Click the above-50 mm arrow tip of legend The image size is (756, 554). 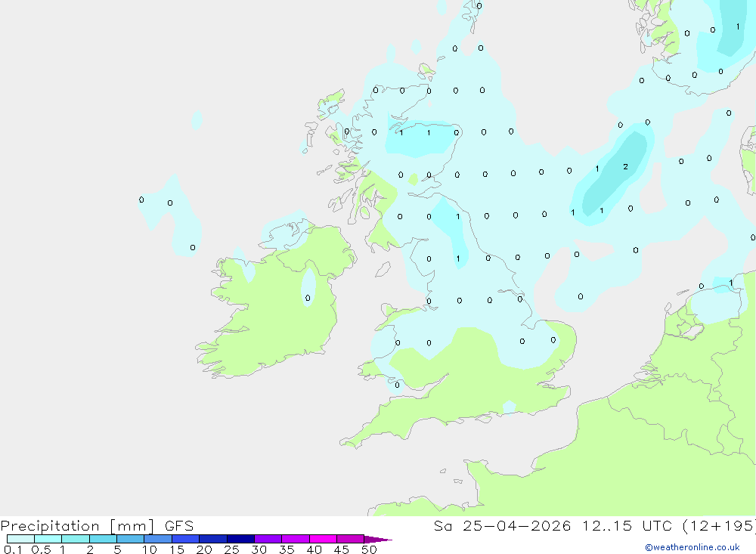point(378,540)
